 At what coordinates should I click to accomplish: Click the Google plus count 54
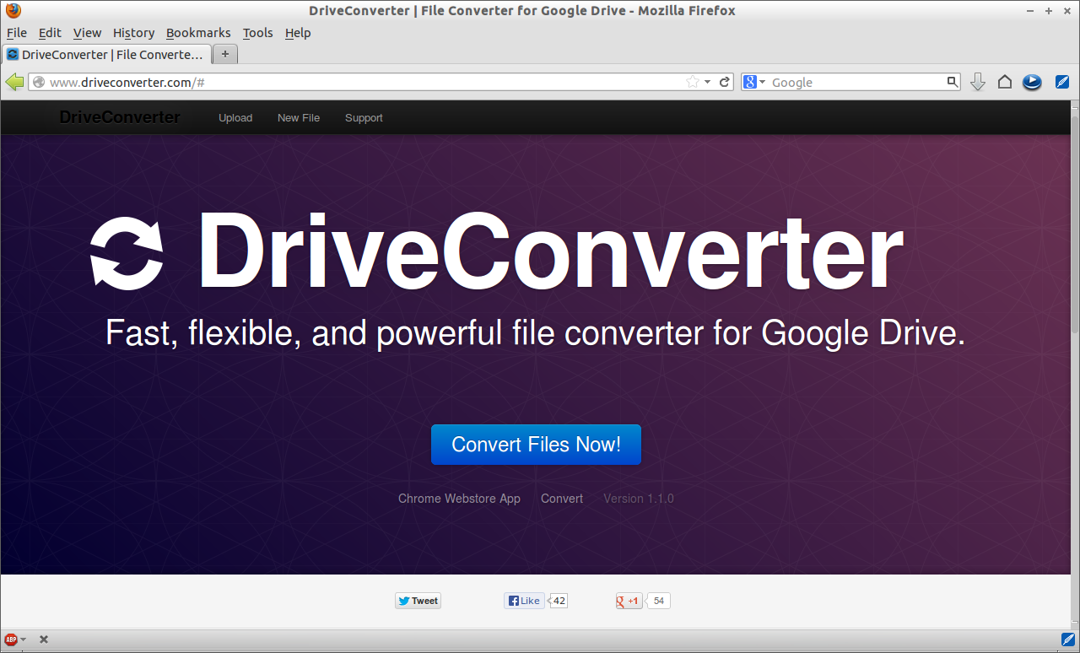659,601
